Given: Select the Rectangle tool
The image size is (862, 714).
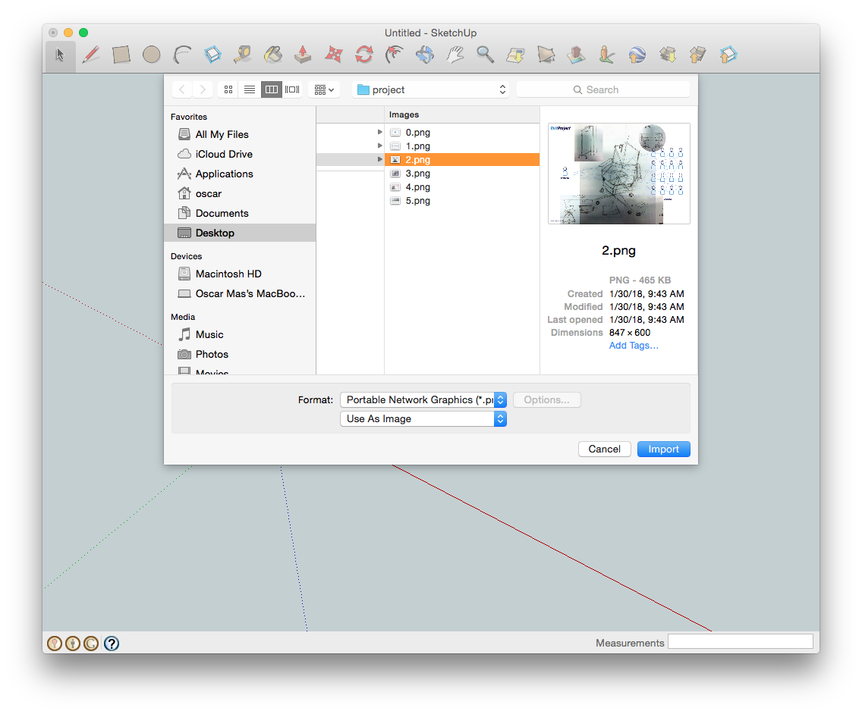Looking at the screenshot, I should point(121,55).
